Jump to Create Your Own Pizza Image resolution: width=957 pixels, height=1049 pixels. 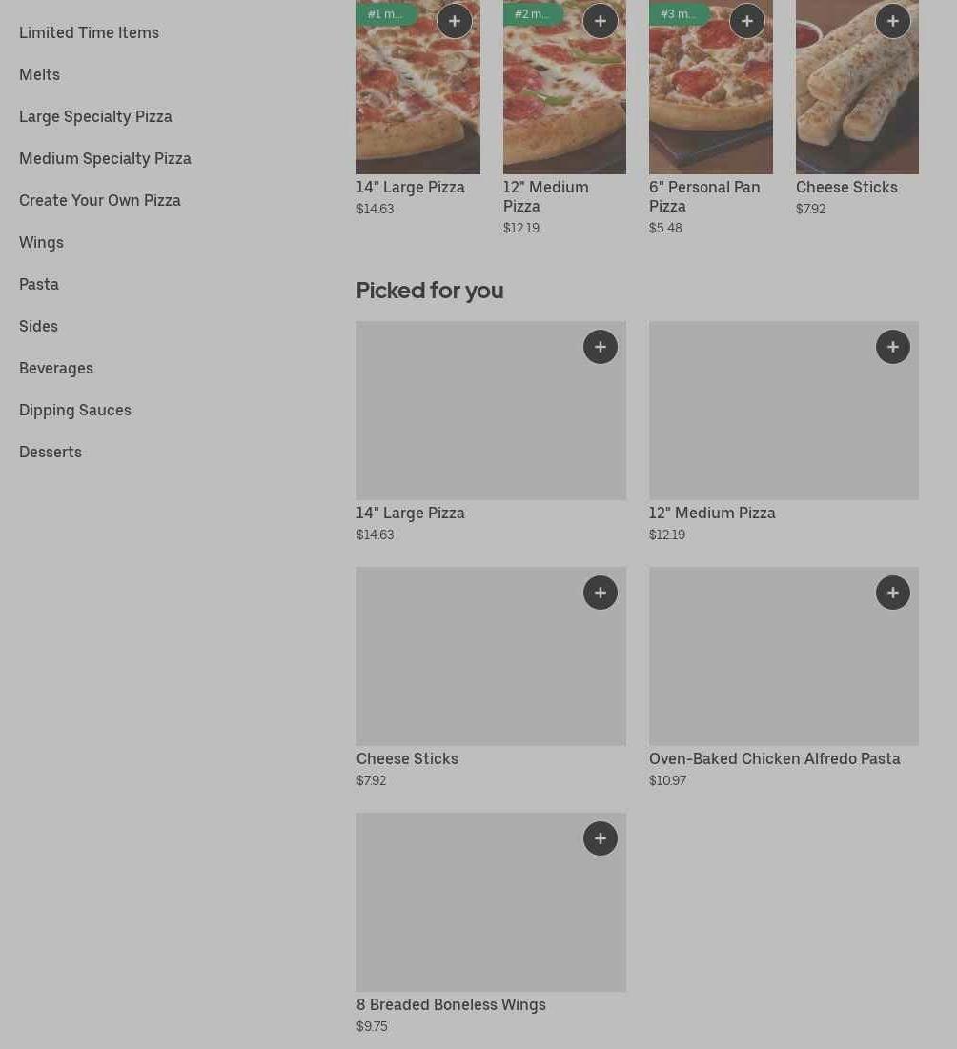(100, 200)
